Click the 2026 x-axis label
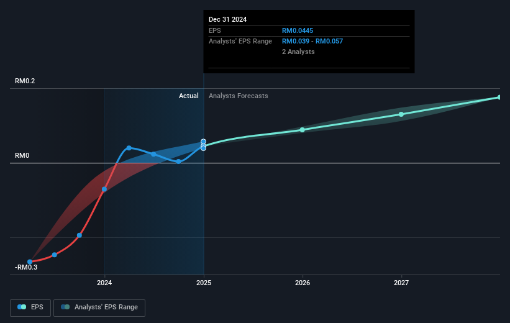Screen dimensions: 510x323 coord(303,283)
